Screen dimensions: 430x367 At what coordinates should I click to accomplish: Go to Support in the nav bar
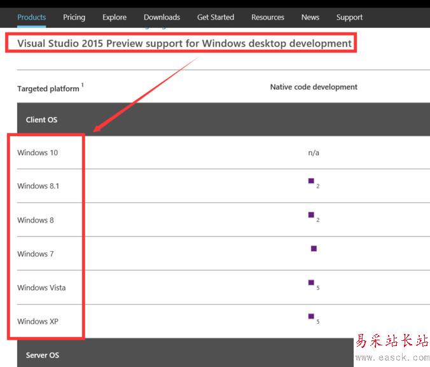pos(349,17)
